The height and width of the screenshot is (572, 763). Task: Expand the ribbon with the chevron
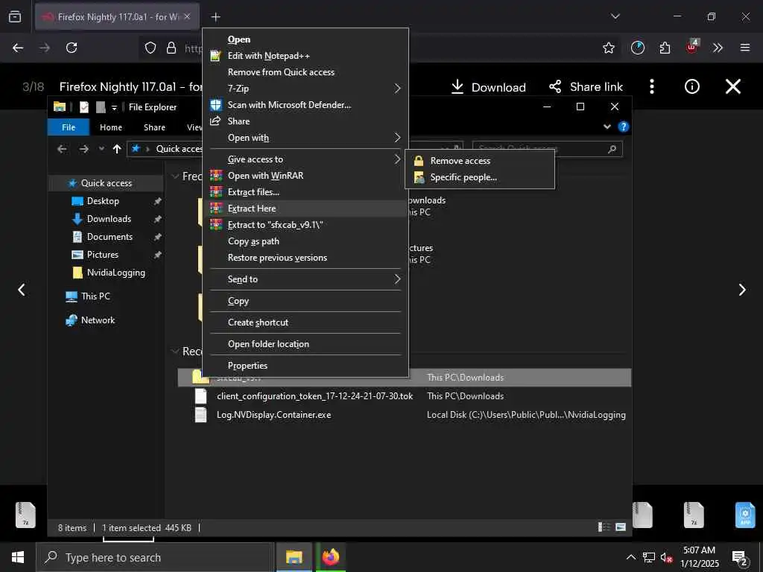(x=607, y=127)
